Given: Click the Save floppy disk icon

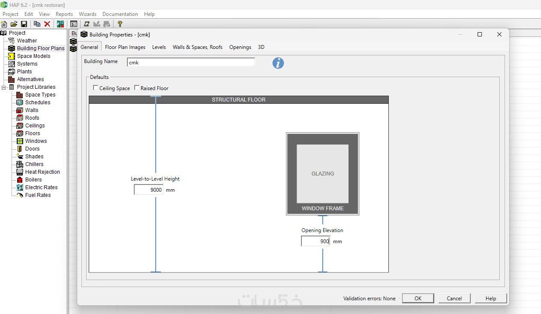Looking at the screenshot, I should (x=24, y=24).
